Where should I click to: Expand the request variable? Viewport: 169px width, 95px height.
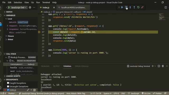[x=7, y=26]
